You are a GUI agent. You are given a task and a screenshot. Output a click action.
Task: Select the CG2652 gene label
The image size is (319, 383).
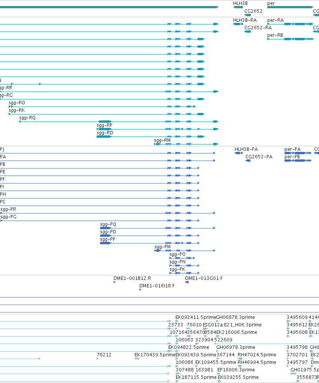pos(253,11)
